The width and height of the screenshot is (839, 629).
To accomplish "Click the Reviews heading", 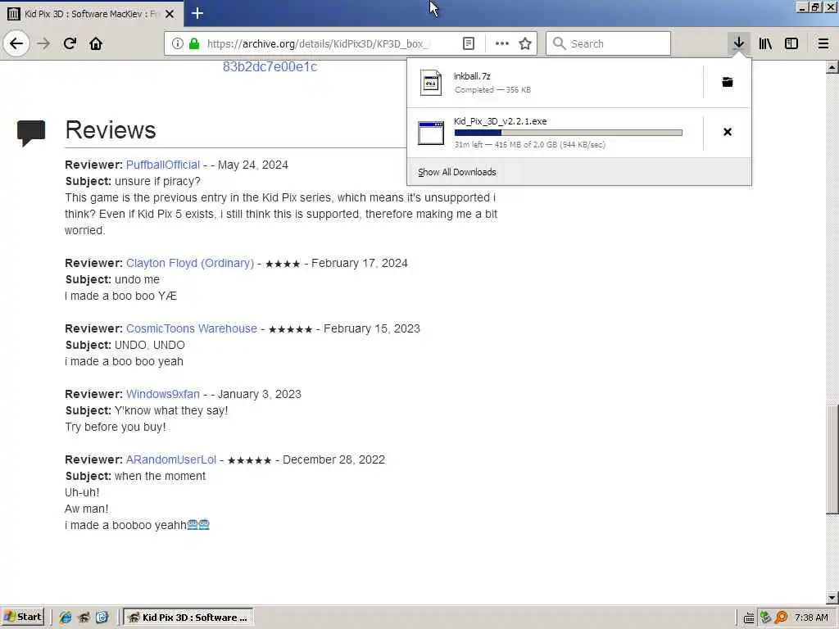I will point(111,130).
